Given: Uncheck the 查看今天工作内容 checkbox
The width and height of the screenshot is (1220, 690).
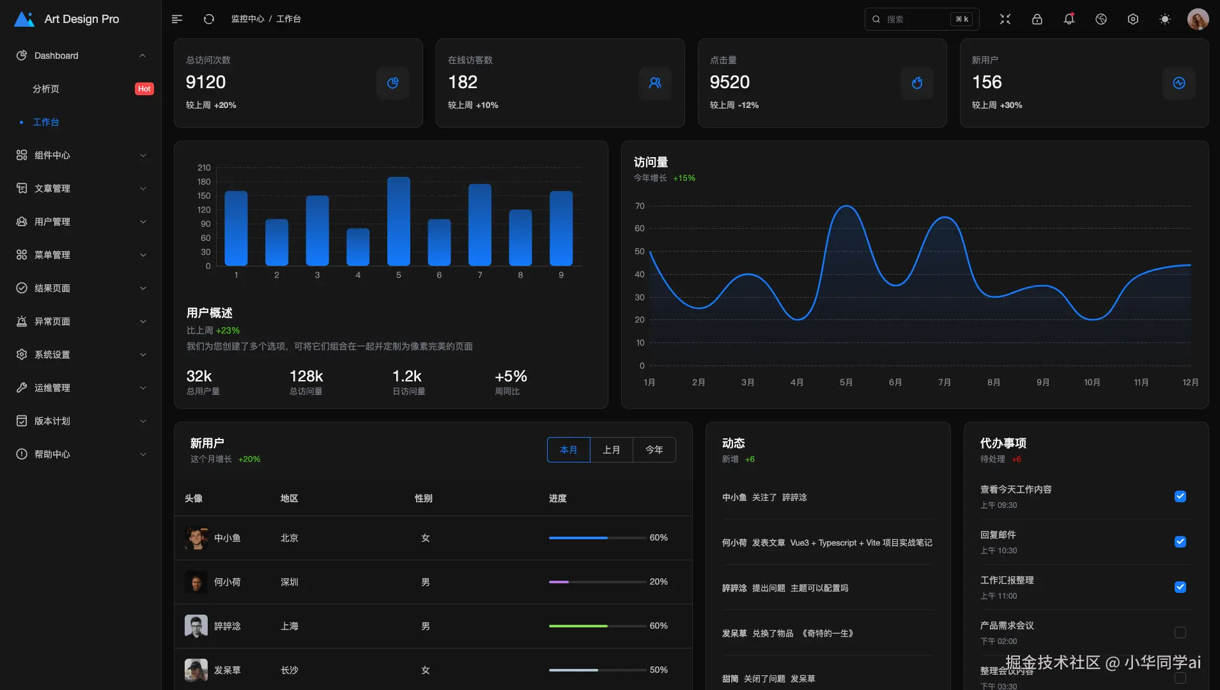Looking at the screenshot, I should 1180,496.
